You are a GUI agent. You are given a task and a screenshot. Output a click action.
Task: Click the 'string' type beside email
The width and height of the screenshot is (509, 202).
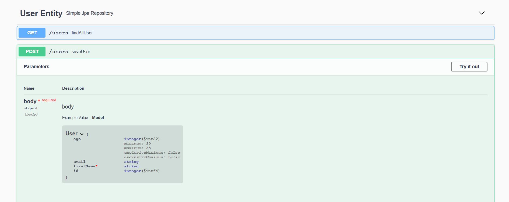131,162
